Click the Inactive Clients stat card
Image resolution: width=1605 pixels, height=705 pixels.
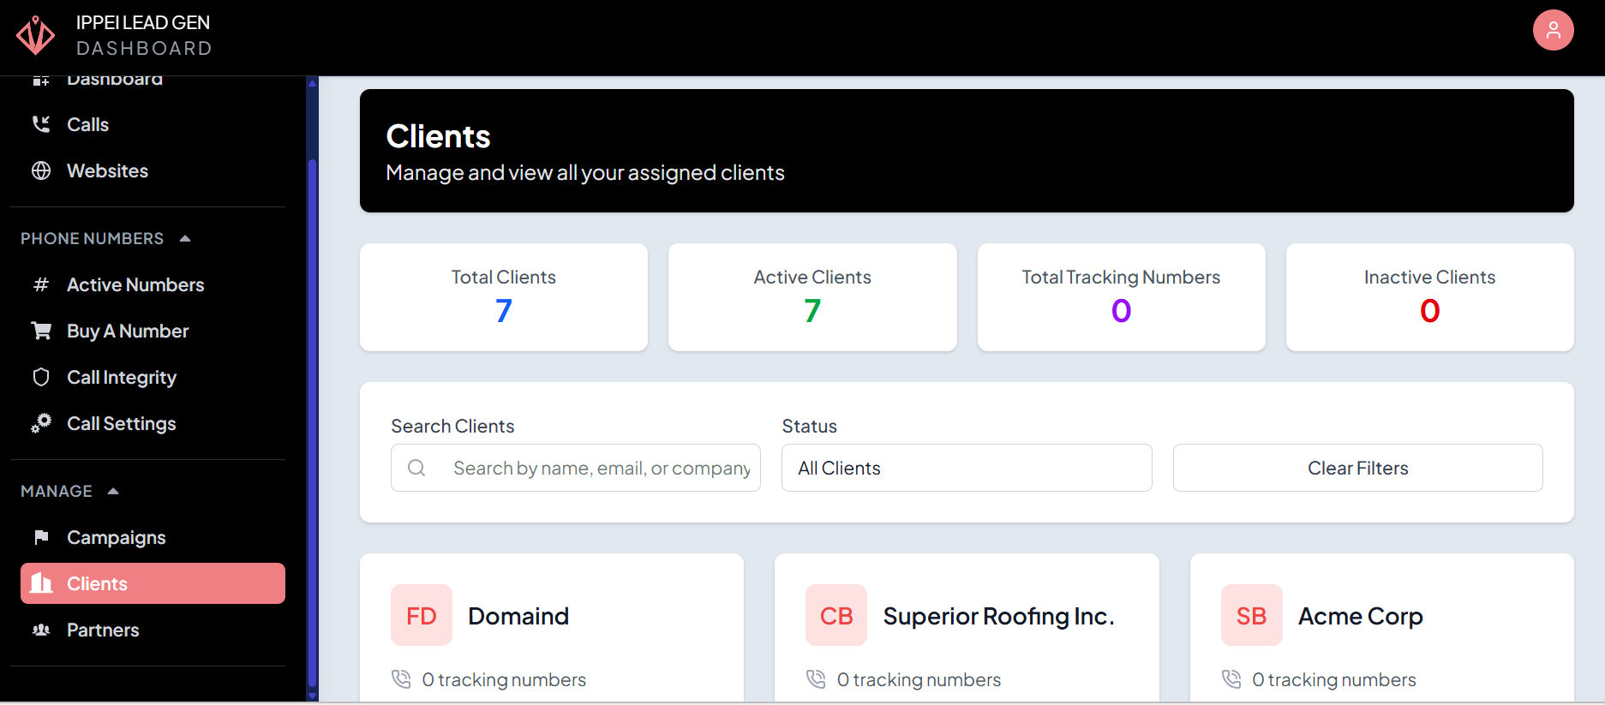(1429, 297)
